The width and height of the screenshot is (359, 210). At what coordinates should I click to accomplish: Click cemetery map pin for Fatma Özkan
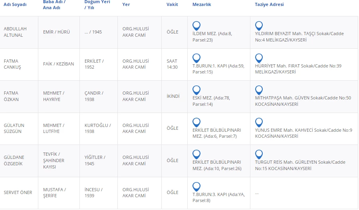(196, 89)
